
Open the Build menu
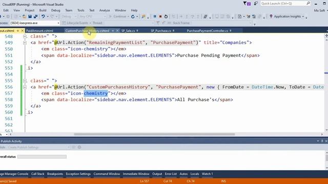coord(43,10)
